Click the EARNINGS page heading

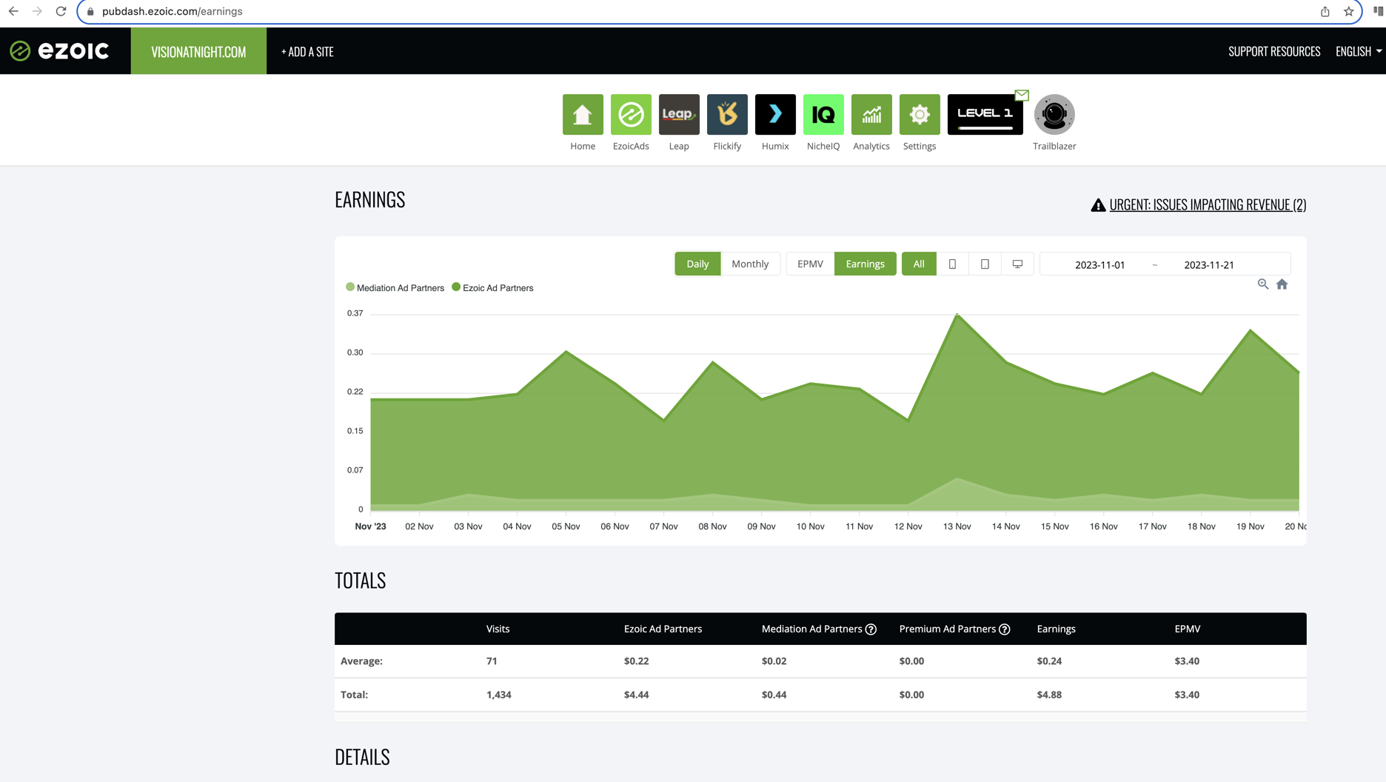(x=369, y=199)
